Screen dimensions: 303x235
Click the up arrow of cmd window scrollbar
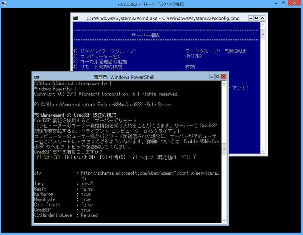coord(262,25)
